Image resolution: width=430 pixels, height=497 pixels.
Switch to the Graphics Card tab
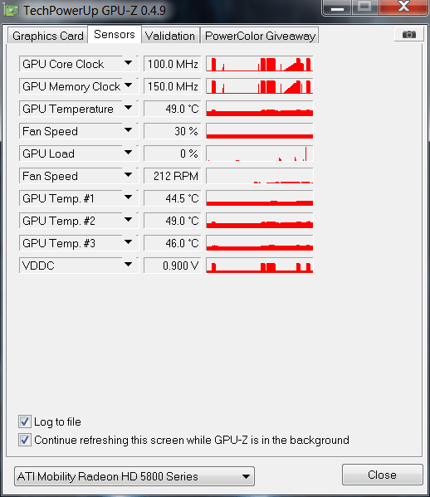pos(47,36)
